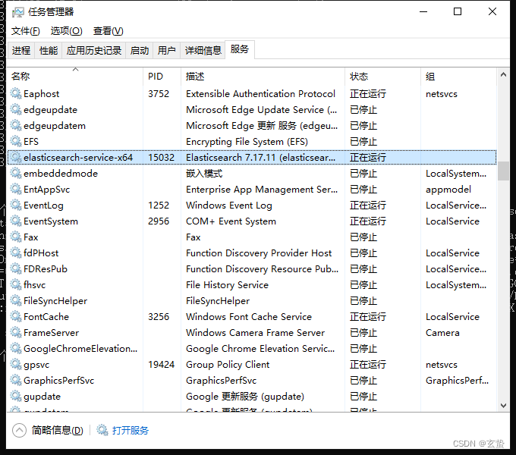This screenshot has width=516, height=455.
Task: Click the GraphicsPerfSvc gear icon
Action: coord(16,381)
